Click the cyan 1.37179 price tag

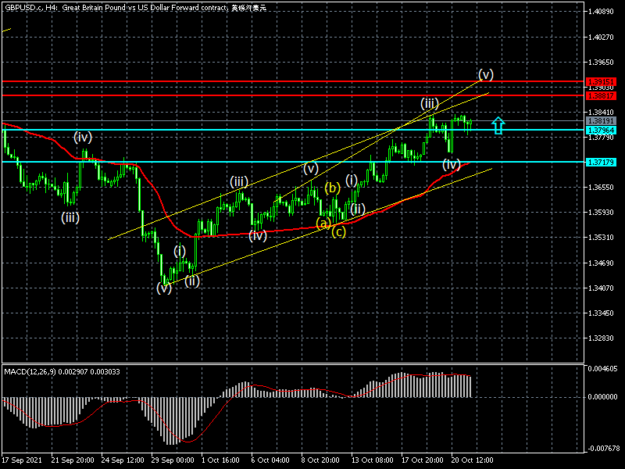[602, 162]
